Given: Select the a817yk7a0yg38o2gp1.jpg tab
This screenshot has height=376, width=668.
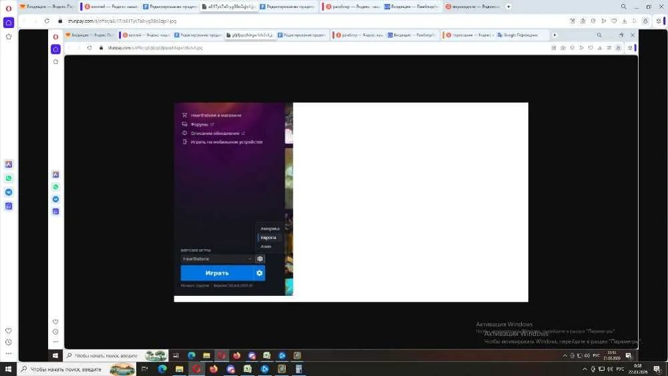Looking at the screenshot, I should tap(229, 7).
